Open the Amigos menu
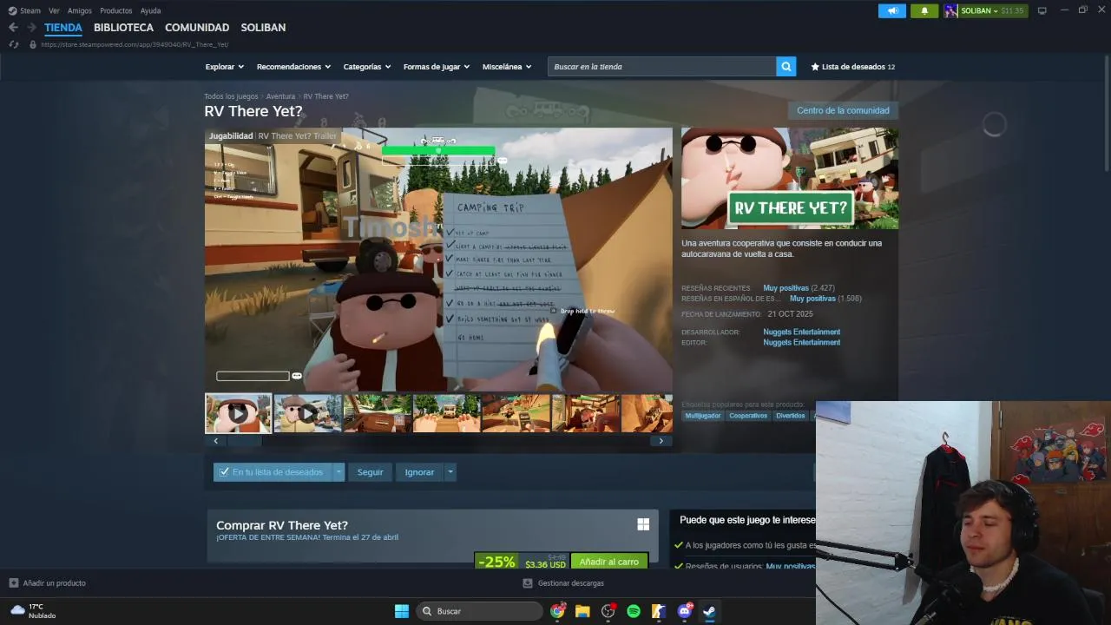Image resolution: width=1111 pixels, height=625 pixels. pyautogui.click(x=80, y=10)
